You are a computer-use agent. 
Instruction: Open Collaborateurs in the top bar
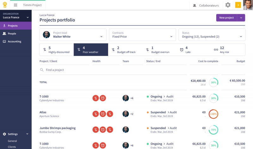(x=206, y=5)
